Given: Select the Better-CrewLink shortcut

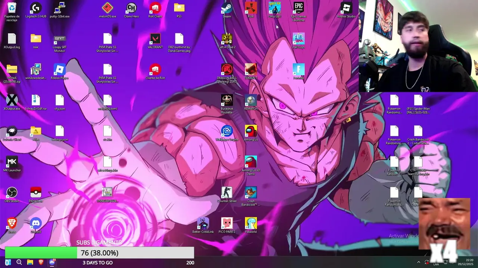Looking at the screenshot, I should coord(203,226).
